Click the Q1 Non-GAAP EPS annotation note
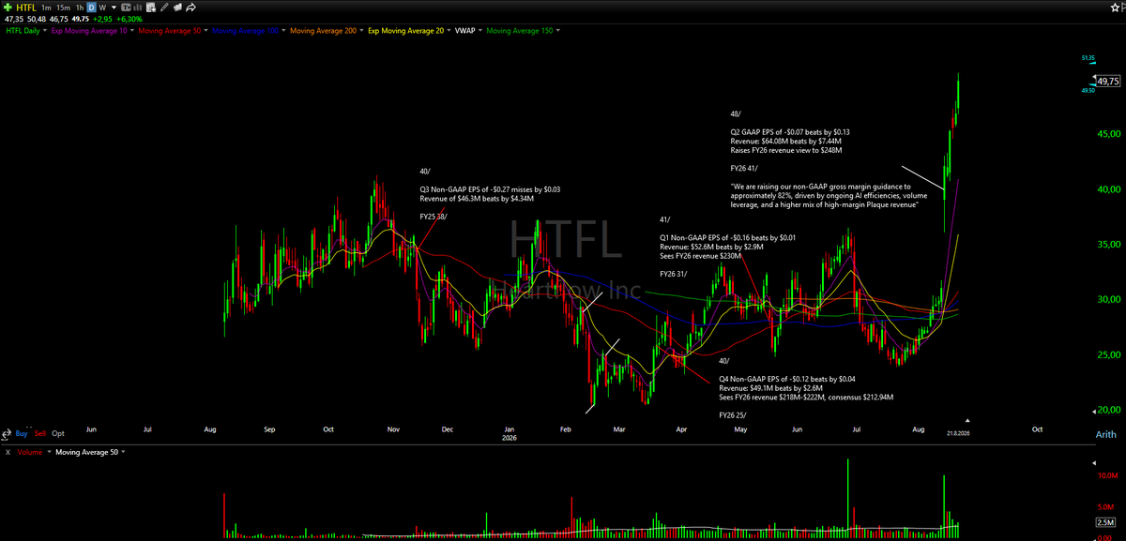This screenshot has height=541, width=1126. (728, 247)
